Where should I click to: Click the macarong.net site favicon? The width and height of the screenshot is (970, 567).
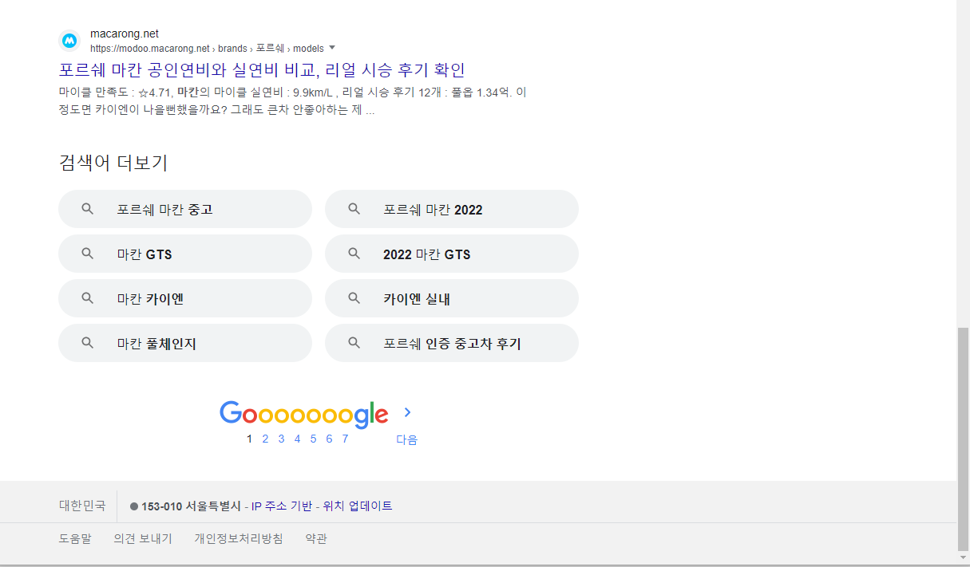tap(70, 40)
